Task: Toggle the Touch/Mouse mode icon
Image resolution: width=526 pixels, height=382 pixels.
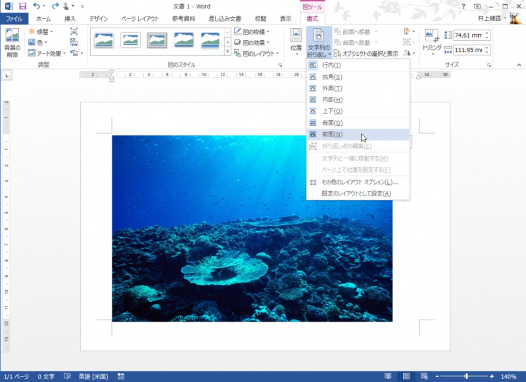Action: click(x=66, y=6)
